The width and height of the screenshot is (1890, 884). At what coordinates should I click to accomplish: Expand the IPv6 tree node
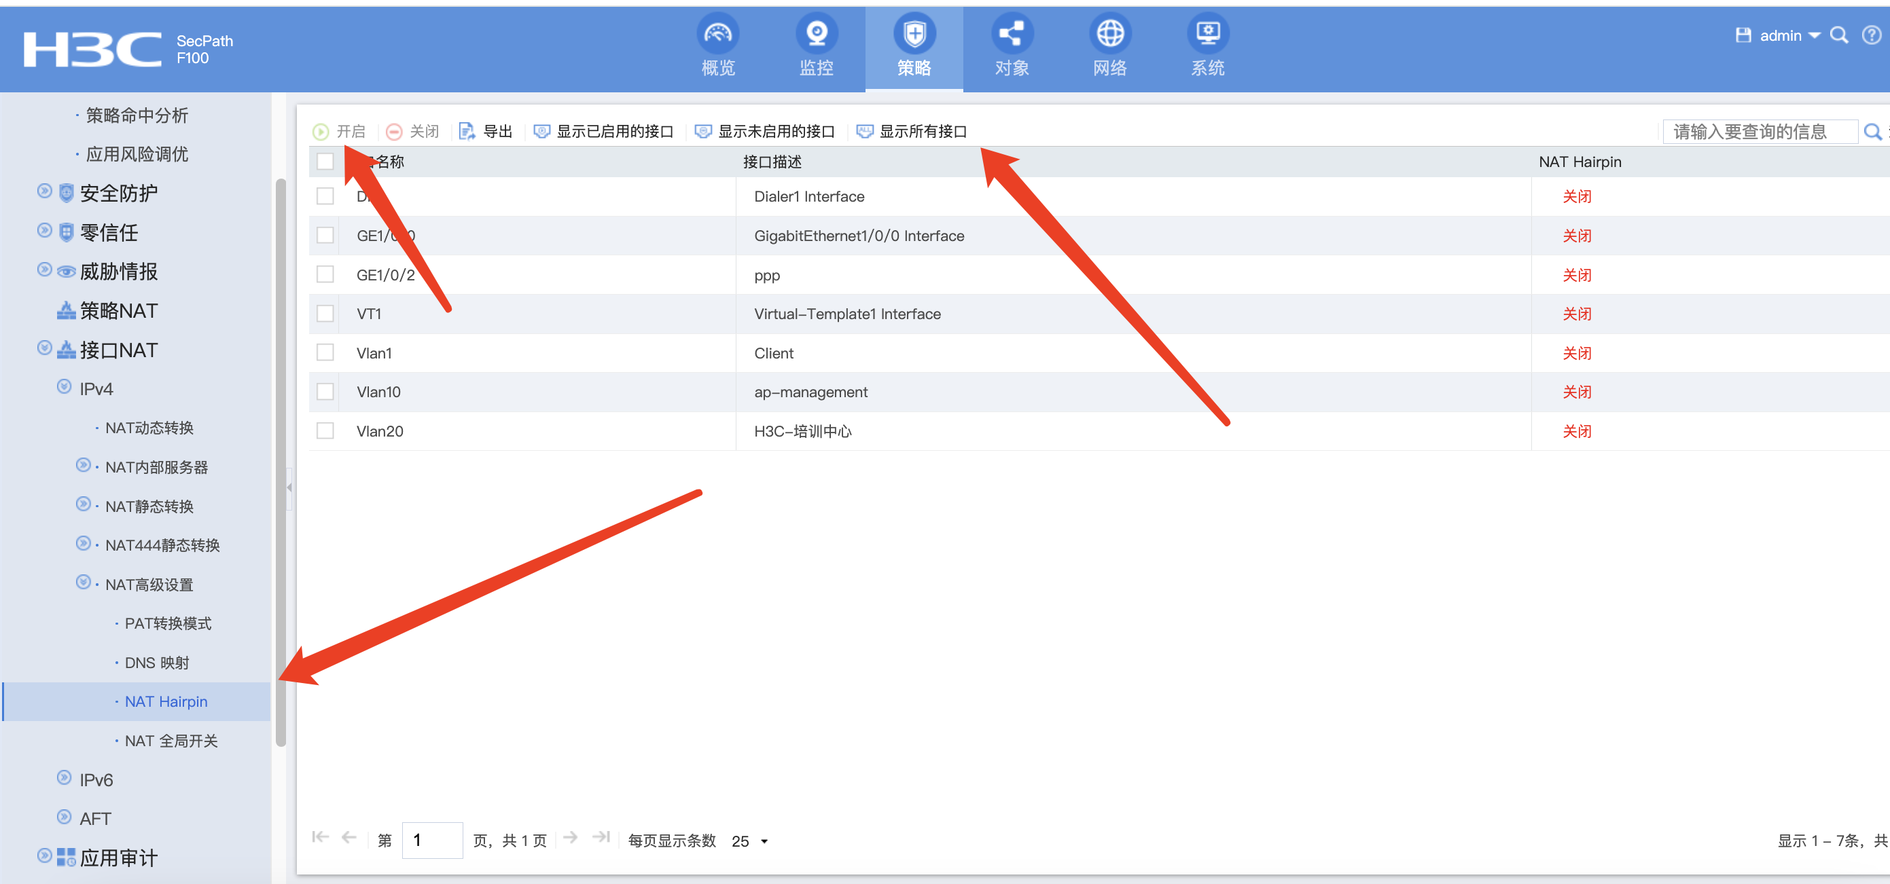point(65,779)
